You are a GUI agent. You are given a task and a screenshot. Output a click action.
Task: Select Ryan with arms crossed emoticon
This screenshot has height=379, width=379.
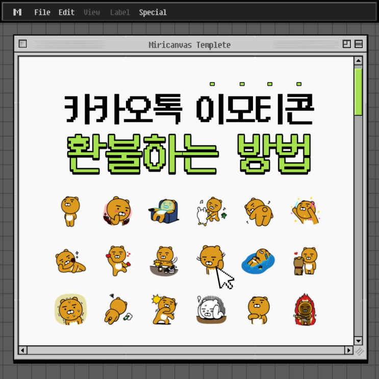(x=259, y=310)
